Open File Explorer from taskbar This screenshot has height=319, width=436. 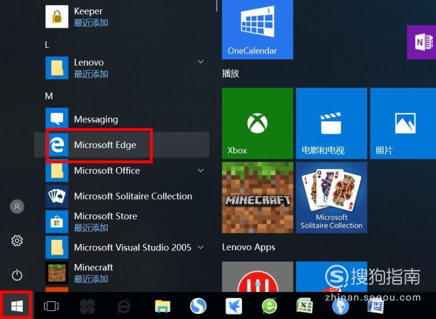pyautogui.click(x=163, y=306)
